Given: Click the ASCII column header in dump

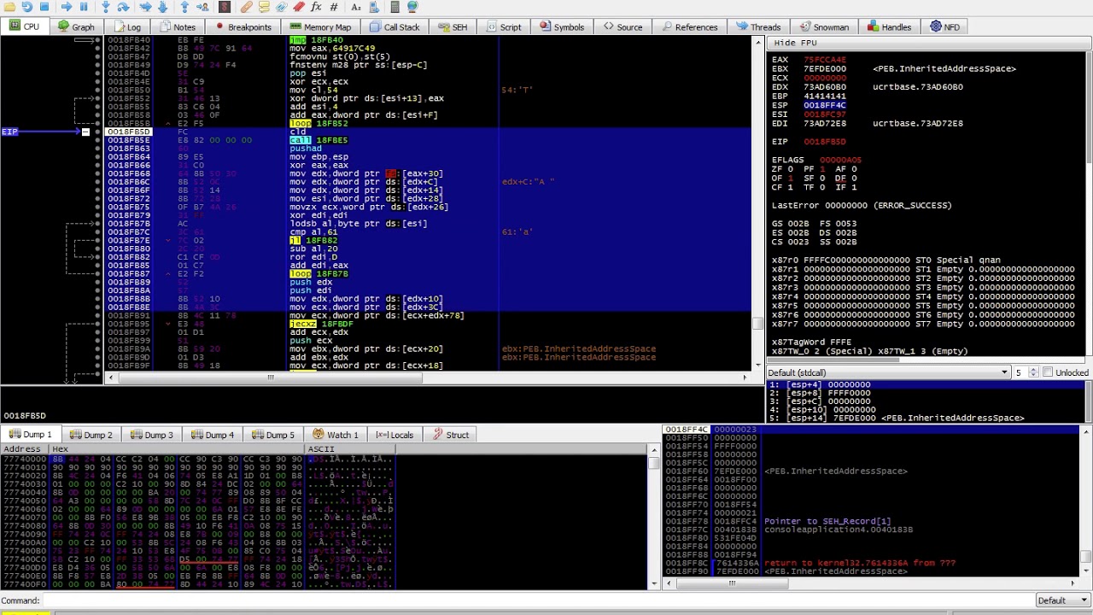Looking at the screenshot, I should [350, 449].
